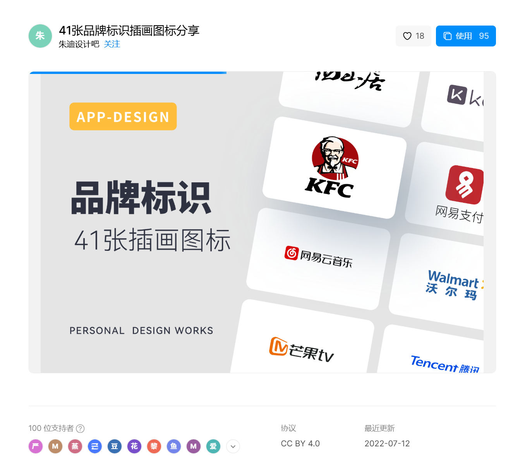
Task: Open the orange 黎 supporter avatar
Action: pos(154,446)
